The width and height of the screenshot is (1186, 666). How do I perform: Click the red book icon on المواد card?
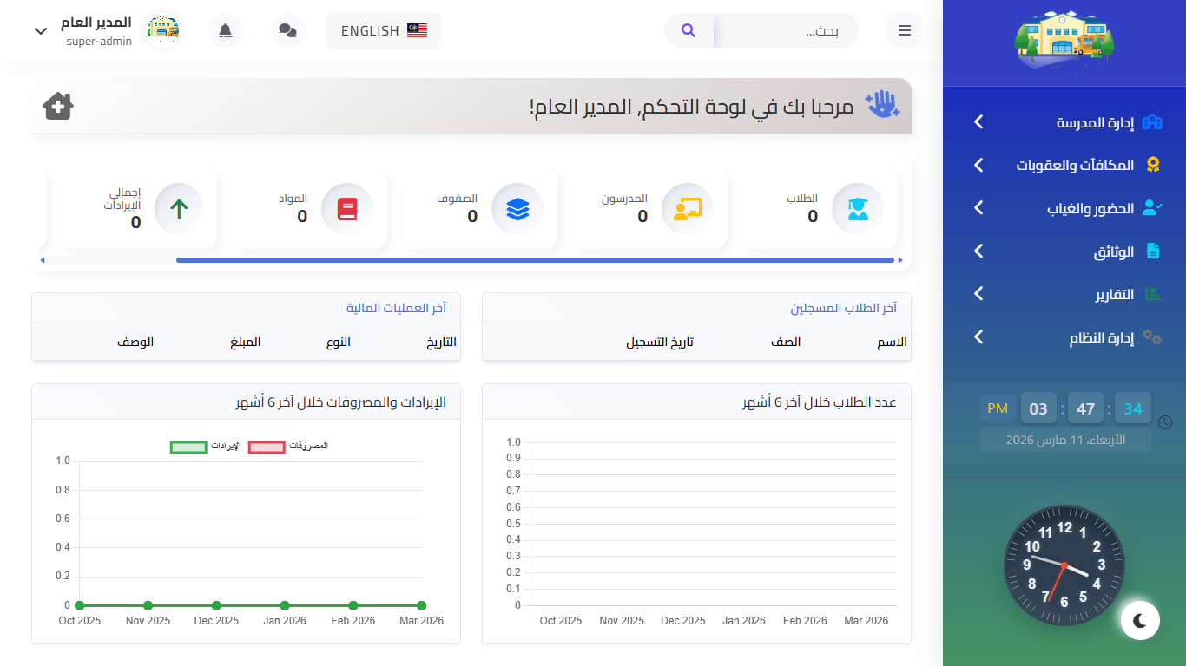coord(347,209)
